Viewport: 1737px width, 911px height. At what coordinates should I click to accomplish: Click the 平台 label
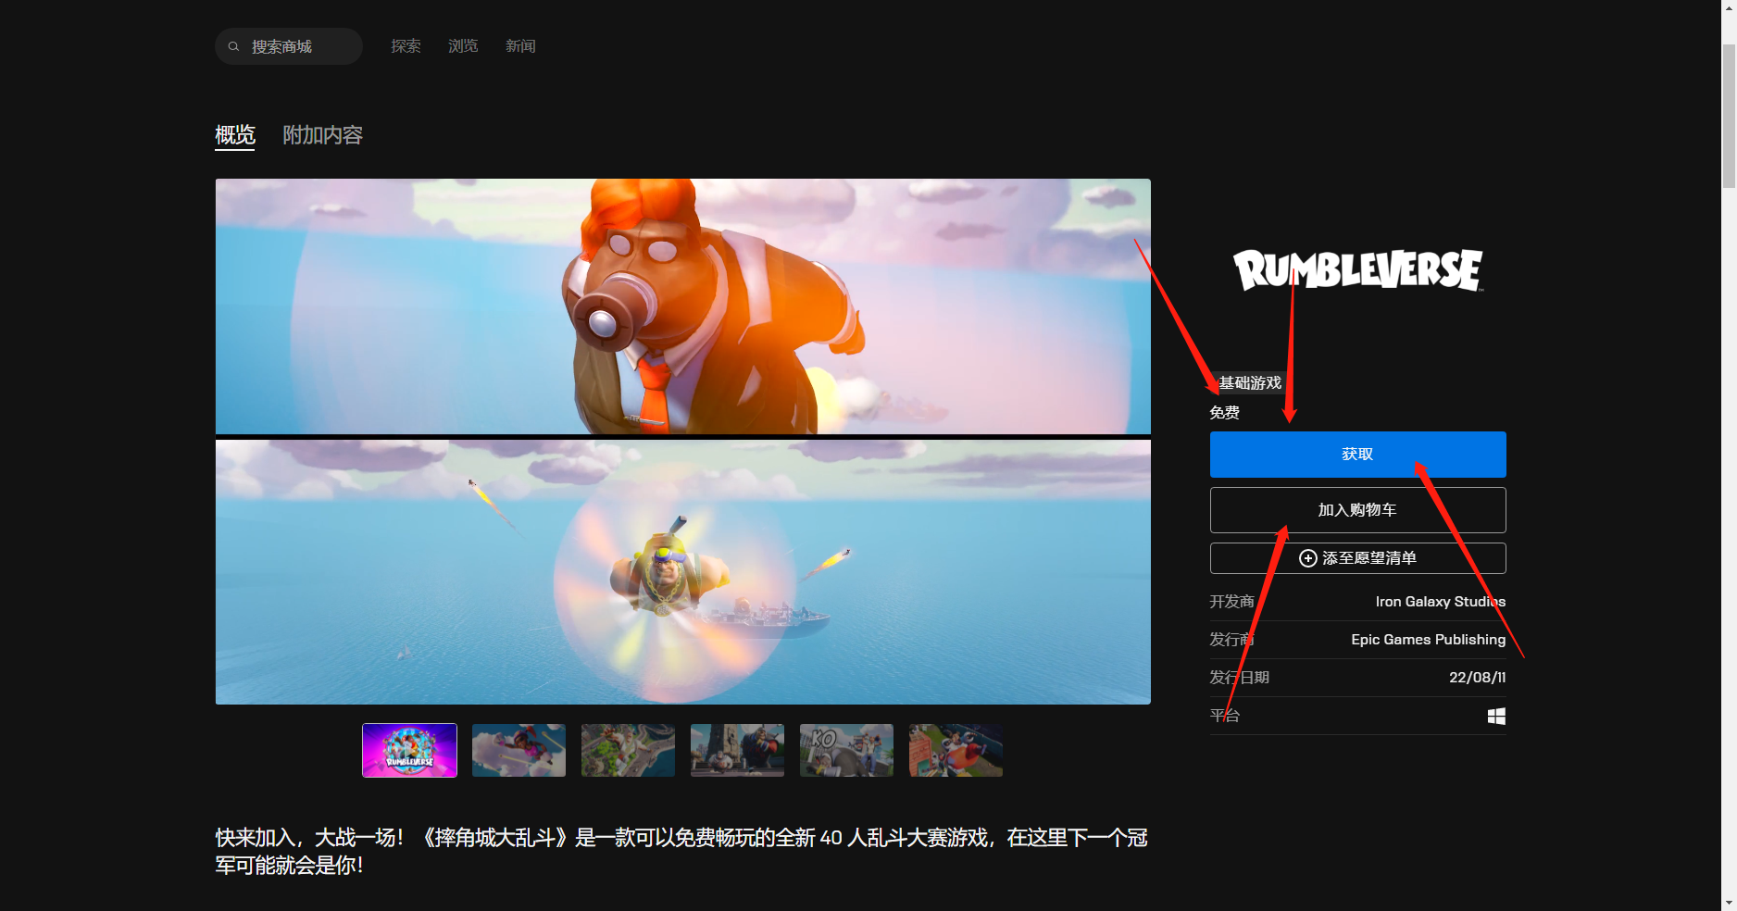coord(1224,716)
